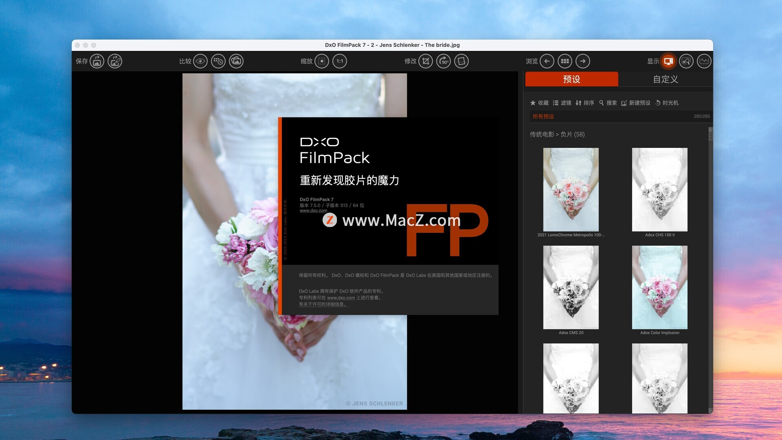The height and width of the screenshot is (440, 782).
Task: Click the DxO FilmPack logo in splash
Action: tap(335, 150)
